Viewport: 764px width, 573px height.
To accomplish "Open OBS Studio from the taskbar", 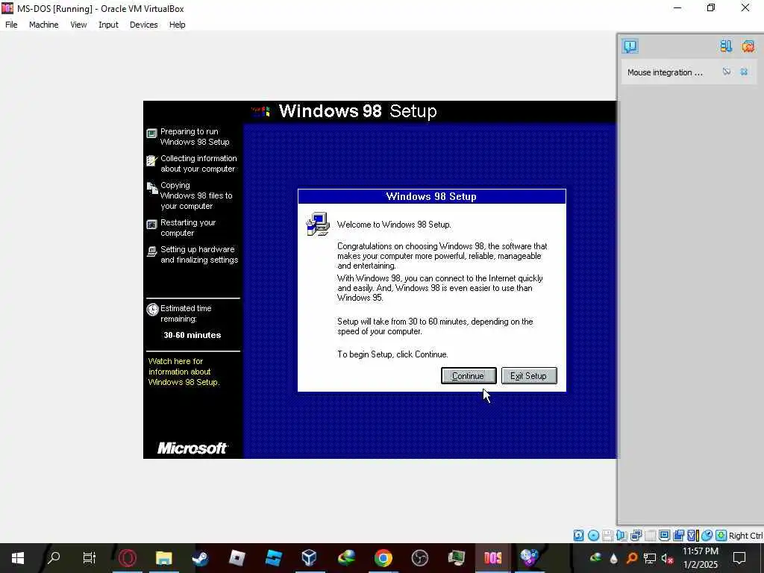I will pyautogui.click(x=419, y=558).
